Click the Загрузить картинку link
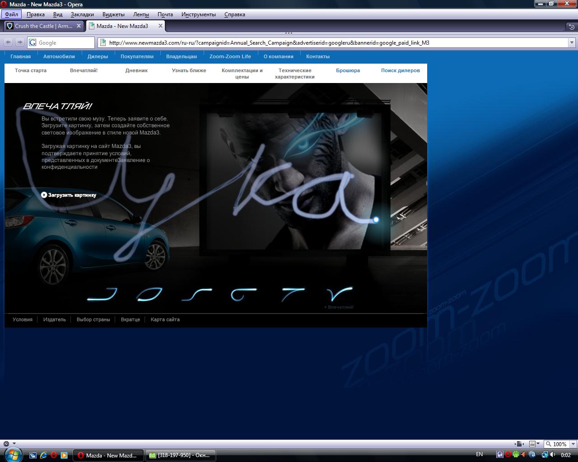 72,195
